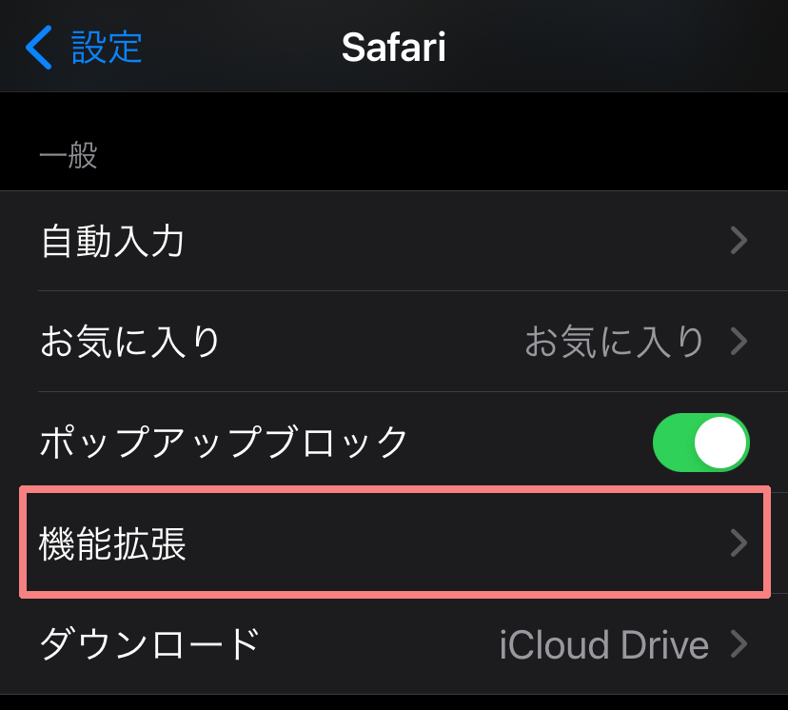Viewport: 788px width, 710px height.
Task: Tap the green part of the popup switch
Action: [674, 443]
